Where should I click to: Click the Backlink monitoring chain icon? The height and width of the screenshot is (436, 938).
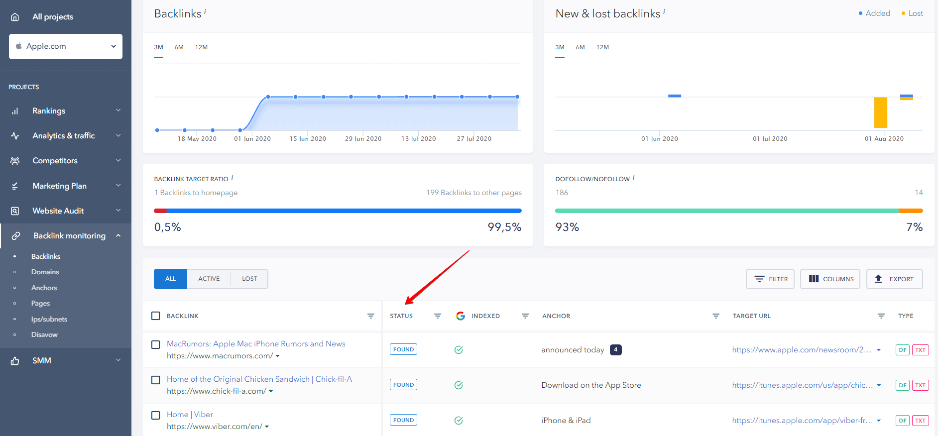click(16, 236)
